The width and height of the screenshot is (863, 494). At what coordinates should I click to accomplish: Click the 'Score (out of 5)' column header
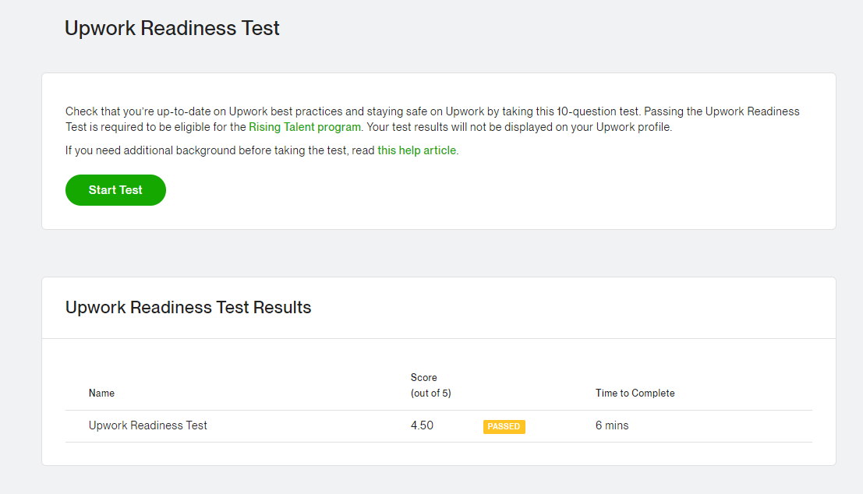pos(431,385)
